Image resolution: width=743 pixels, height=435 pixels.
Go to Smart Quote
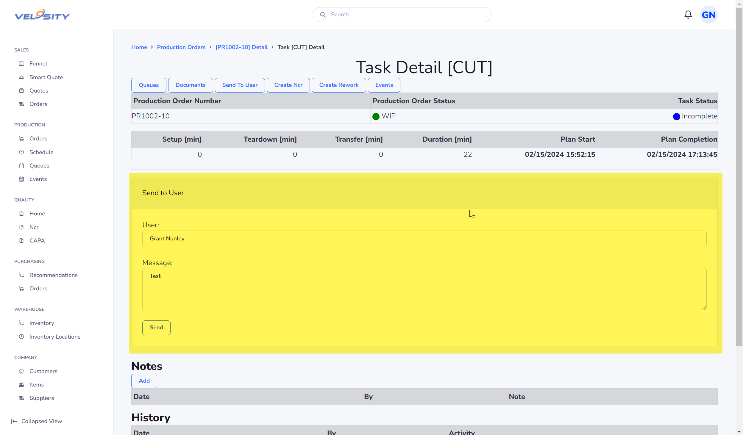pyautogui.click(x=46, y=77)
